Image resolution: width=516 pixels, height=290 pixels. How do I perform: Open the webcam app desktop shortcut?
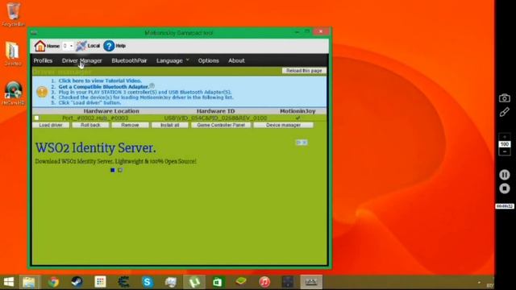click(x=13, y=93)
